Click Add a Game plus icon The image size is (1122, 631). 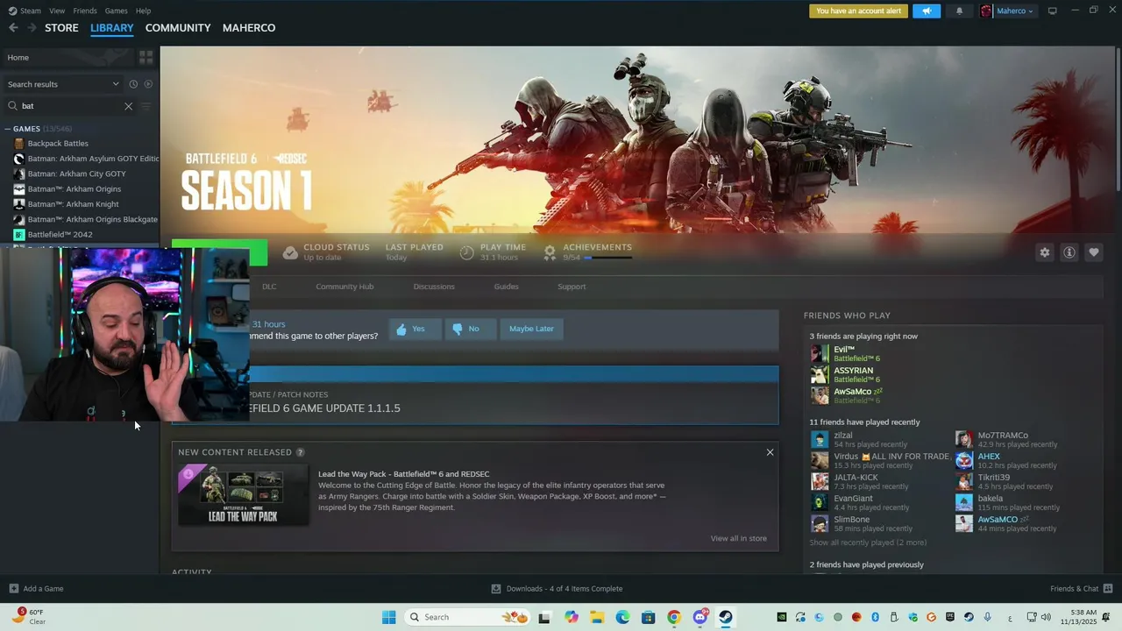[13, 588]
